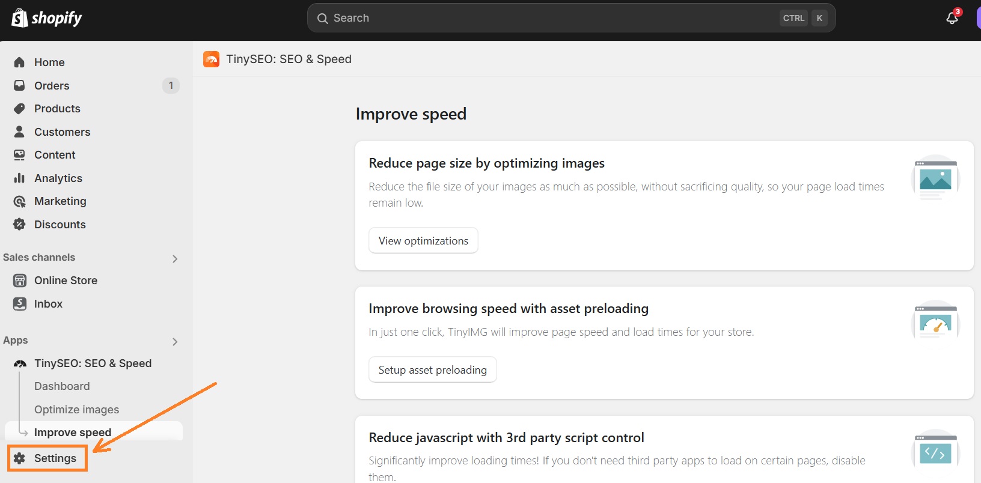Click the Shopify logo
Screen dimensions: 981x483
click(47, 18)
